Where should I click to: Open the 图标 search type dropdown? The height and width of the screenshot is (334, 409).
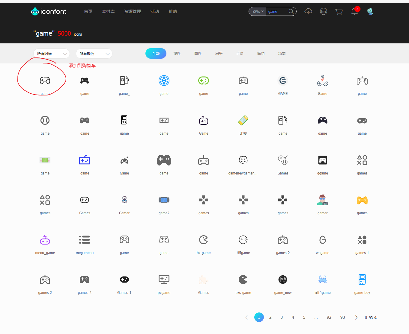(258, 12)
